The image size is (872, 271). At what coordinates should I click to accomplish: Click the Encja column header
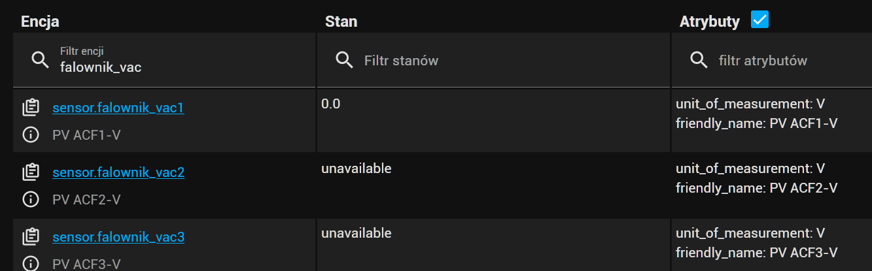pyautogui.click(x=40, y=22)
